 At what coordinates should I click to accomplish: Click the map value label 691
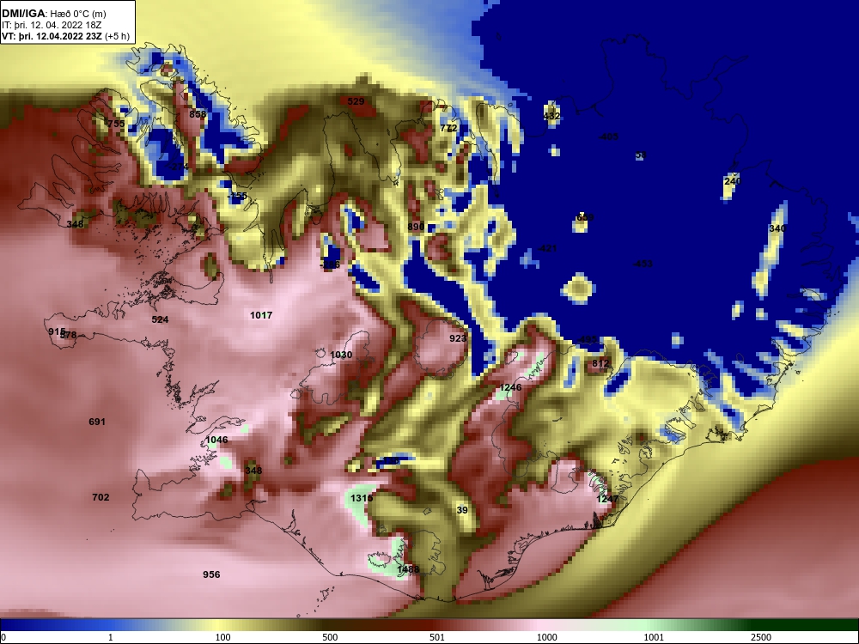point(96,422)
